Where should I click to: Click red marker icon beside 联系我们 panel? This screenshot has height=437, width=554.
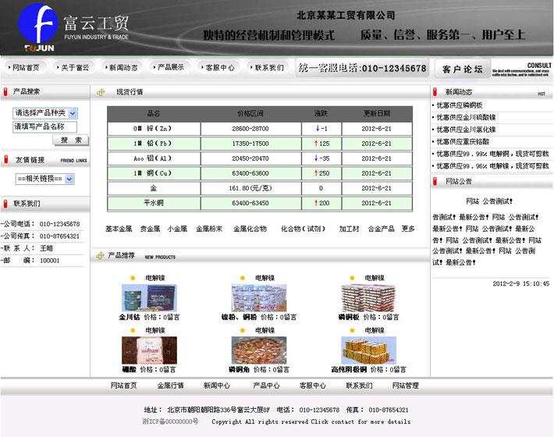pos(5,204)
